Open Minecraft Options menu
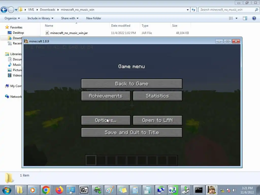Screen dimensions: 260x195 [106, 120]
